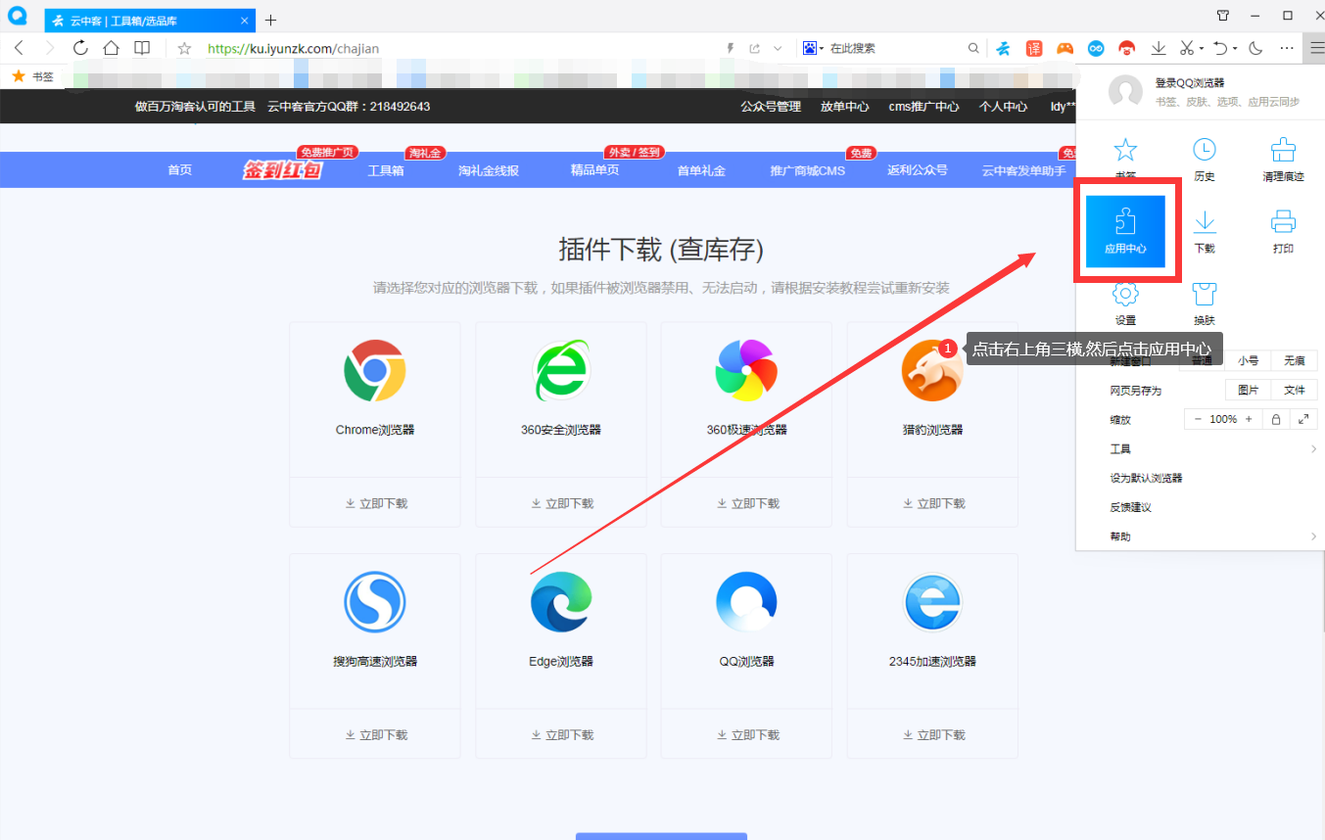The height and width of the screenshot is (840, 1325).
Task: Expand the 帮助 (Help) submenu
Action: point(1119,536)
